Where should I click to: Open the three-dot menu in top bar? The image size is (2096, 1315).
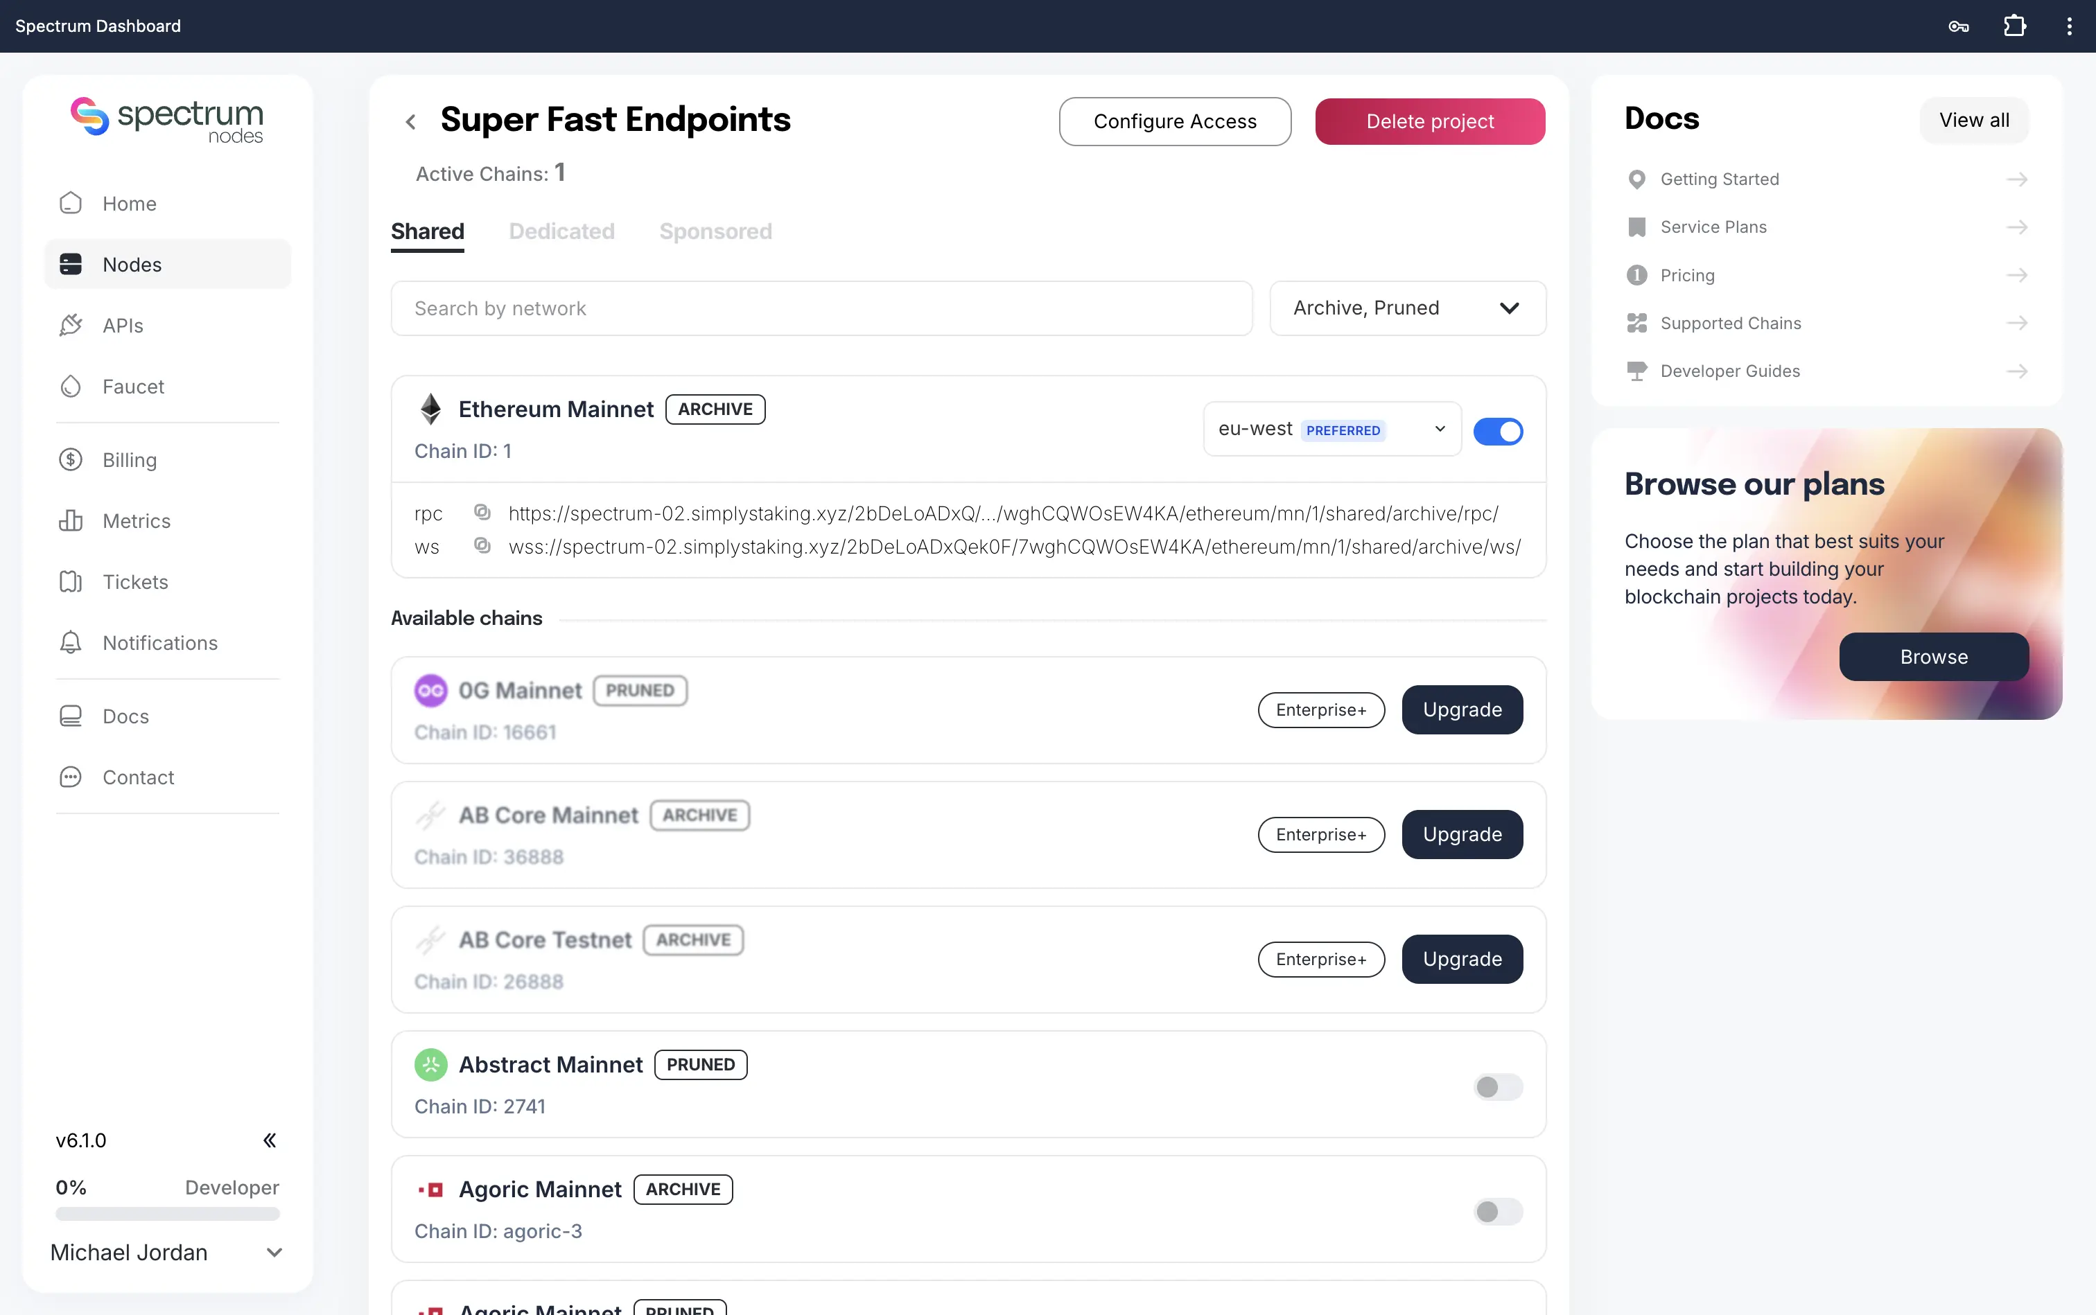[2069, 26]
